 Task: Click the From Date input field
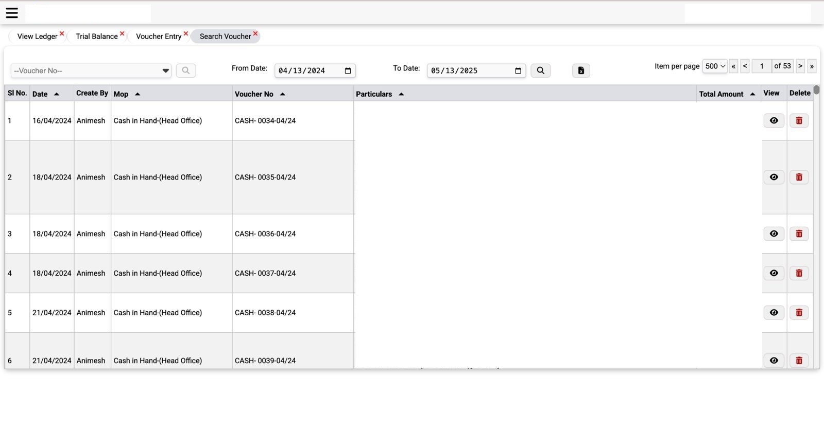pos(309,70)
